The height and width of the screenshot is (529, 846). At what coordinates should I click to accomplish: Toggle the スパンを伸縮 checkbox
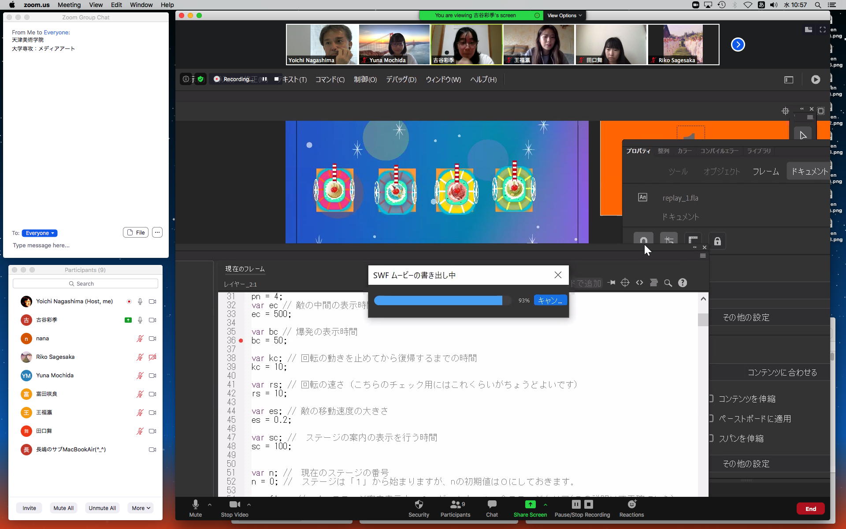(711, 438)
